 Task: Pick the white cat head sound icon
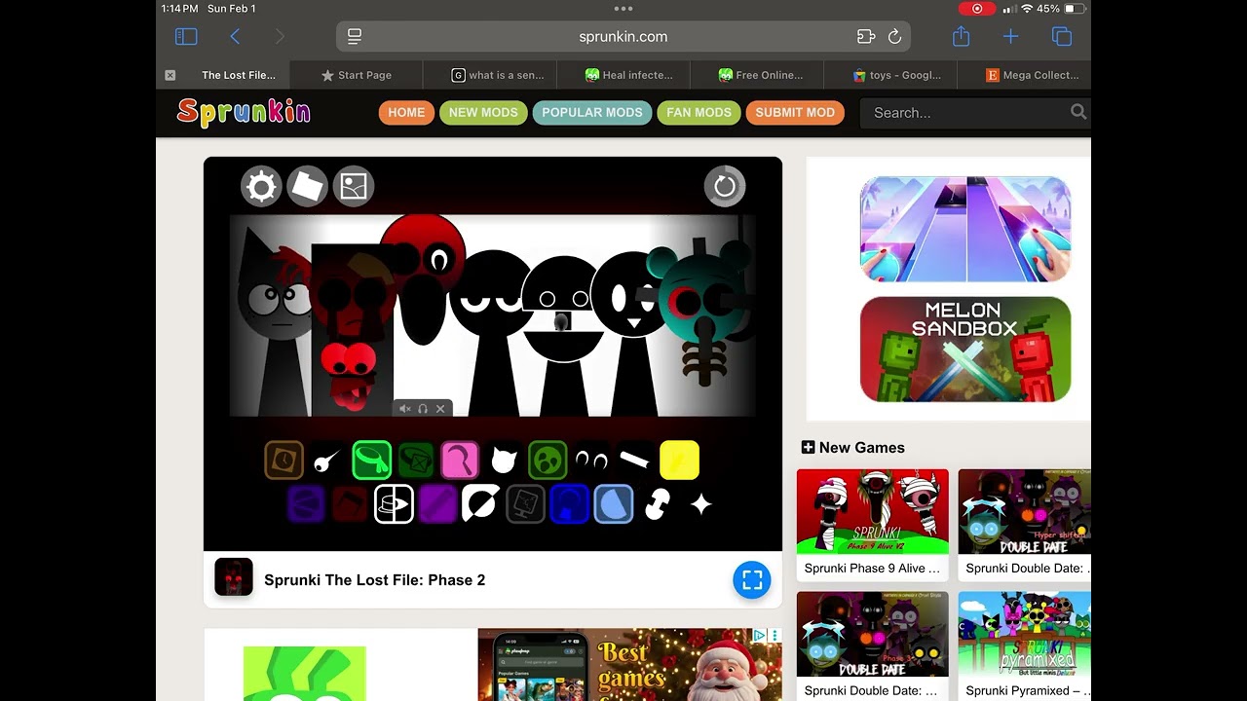[x=504, y=460]
